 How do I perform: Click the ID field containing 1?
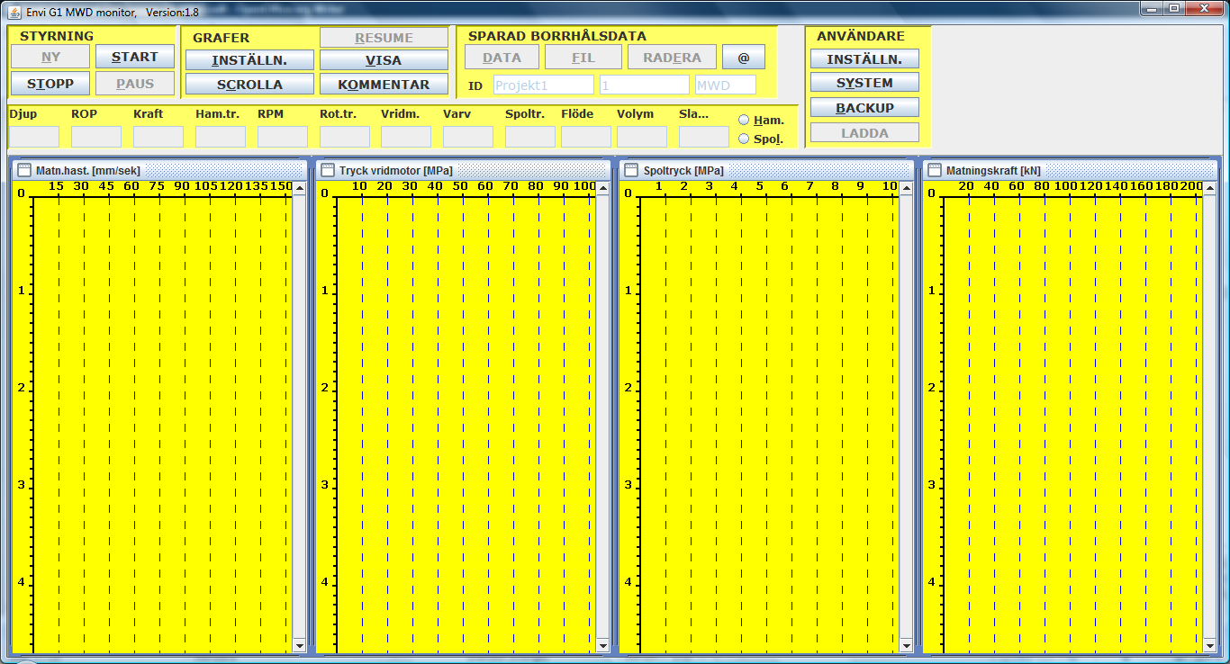[x=644, y=85]
